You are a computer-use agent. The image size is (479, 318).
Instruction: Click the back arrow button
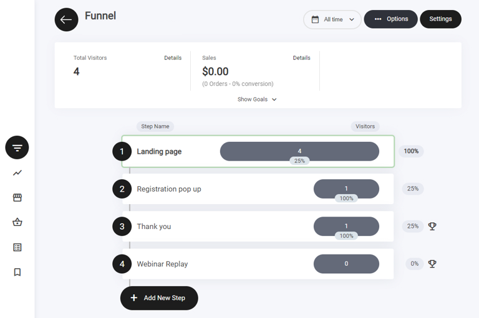(x=66, y=20)
